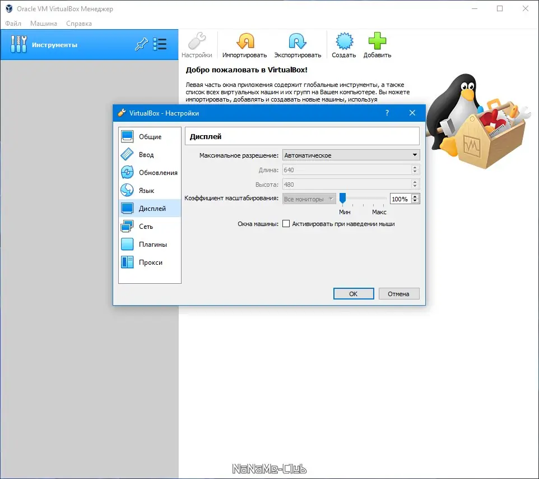Select the Плагины settings category label

tap(153, 245)
